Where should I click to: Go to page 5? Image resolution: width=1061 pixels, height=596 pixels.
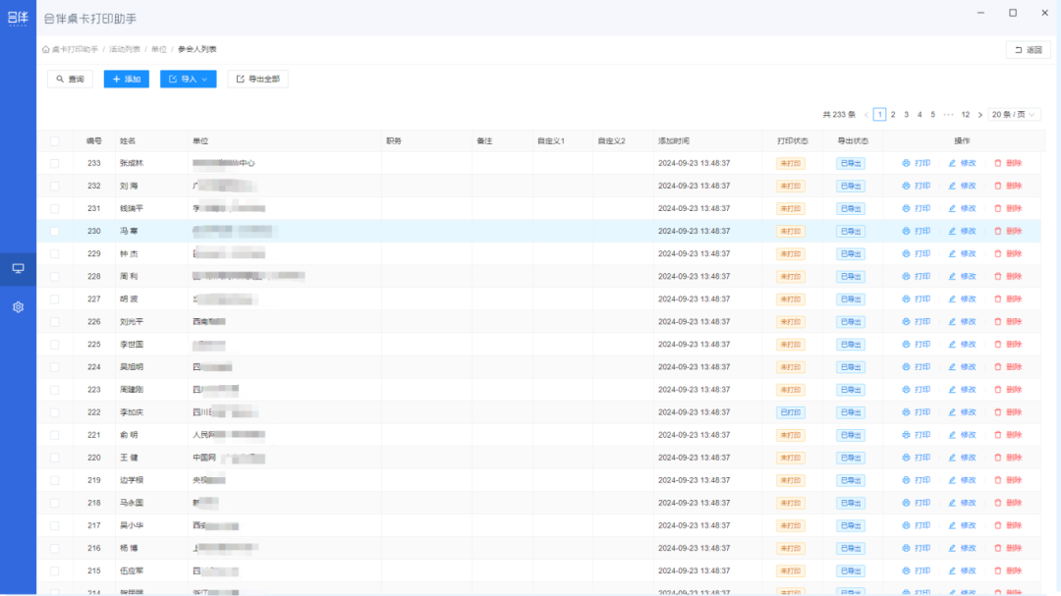point(932,115)
